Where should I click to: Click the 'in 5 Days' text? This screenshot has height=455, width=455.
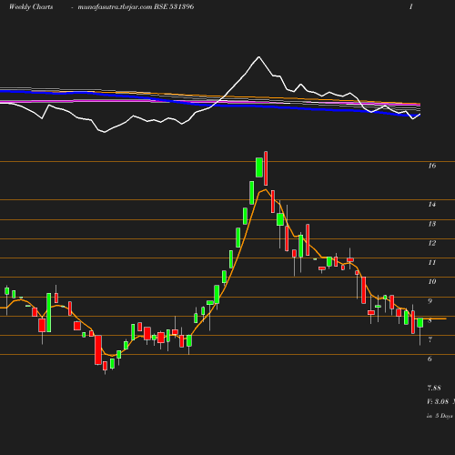440,416
